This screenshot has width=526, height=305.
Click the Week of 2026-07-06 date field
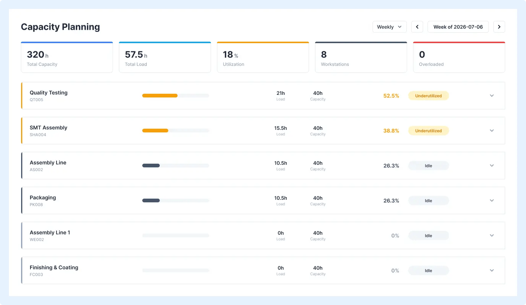[x=458, y=27]
